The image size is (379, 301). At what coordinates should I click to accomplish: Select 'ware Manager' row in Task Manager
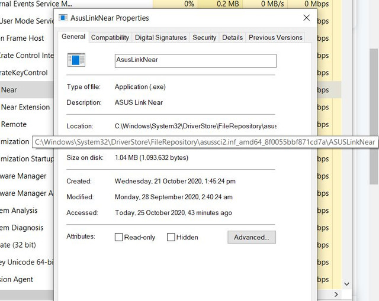[x=27, y=176]
